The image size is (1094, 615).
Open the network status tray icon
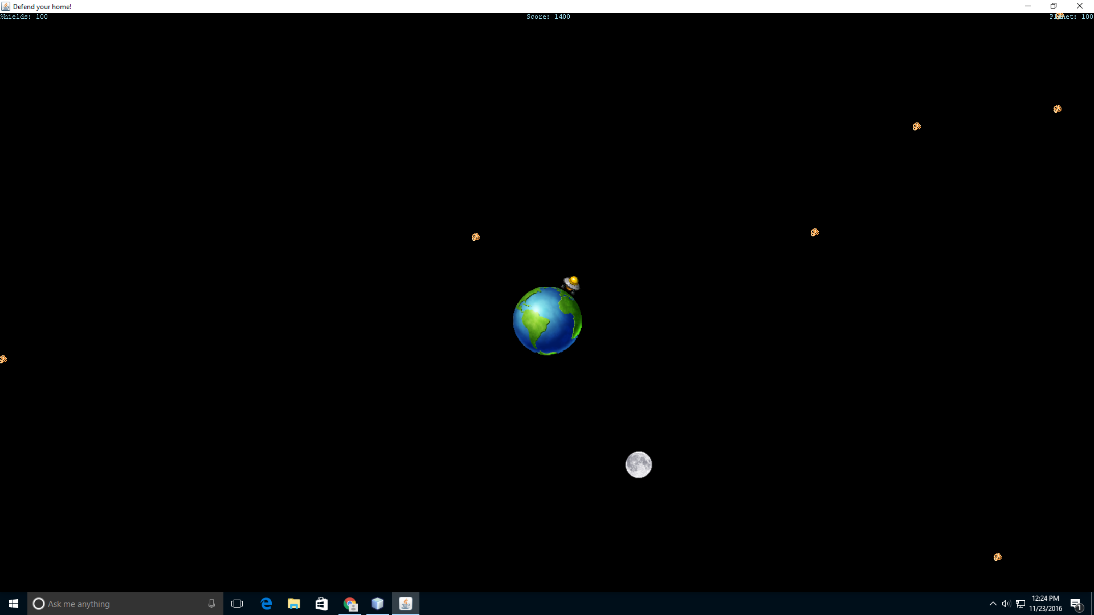click(x=1020, y=604)
